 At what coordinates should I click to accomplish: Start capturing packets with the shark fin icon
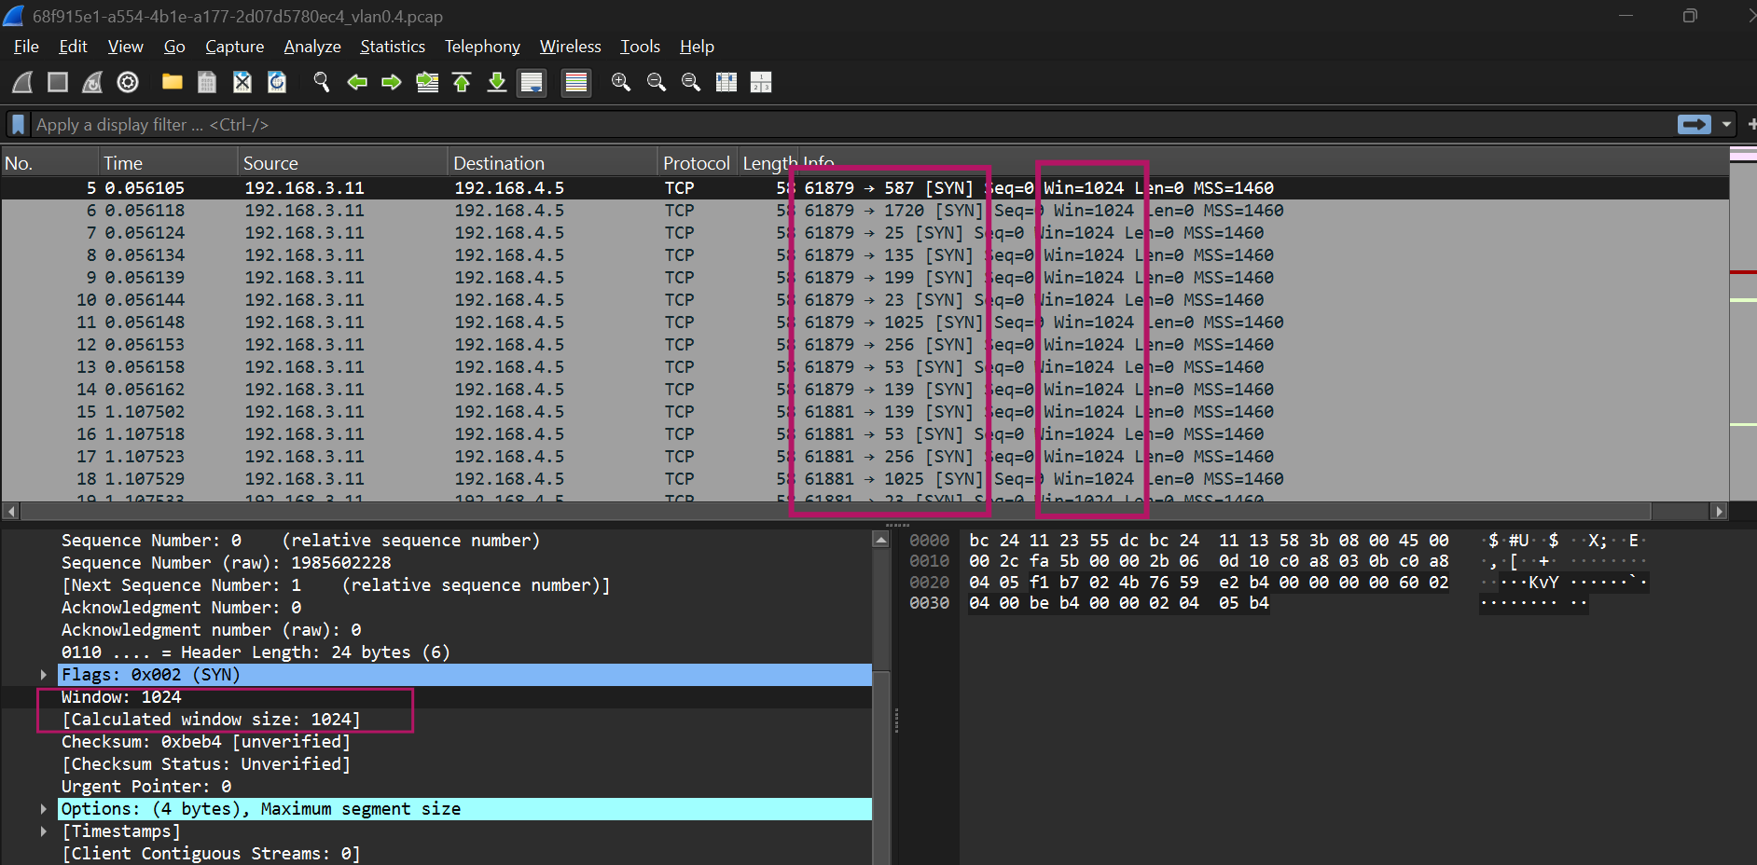22,83
